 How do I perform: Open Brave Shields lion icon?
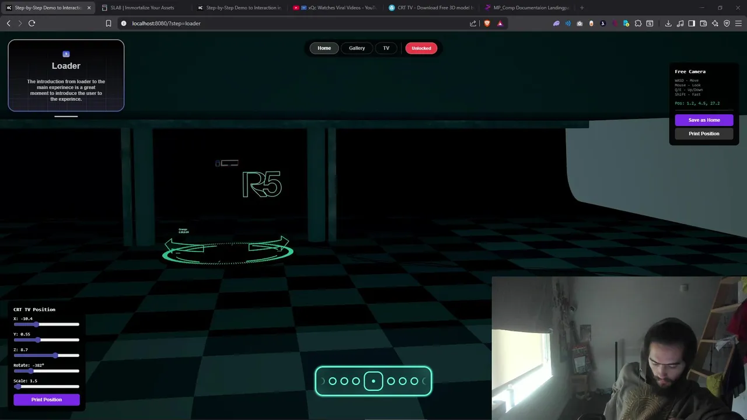click(487, 23)
